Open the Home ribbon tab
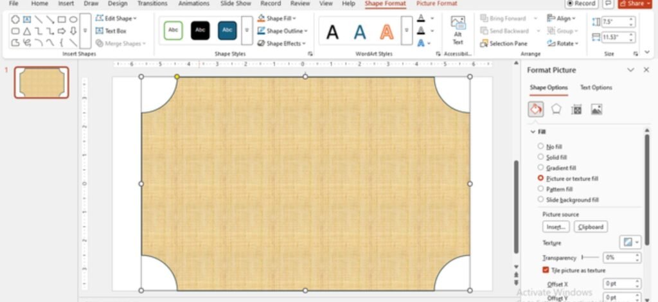Screen dimensions: 658x302 39,3
